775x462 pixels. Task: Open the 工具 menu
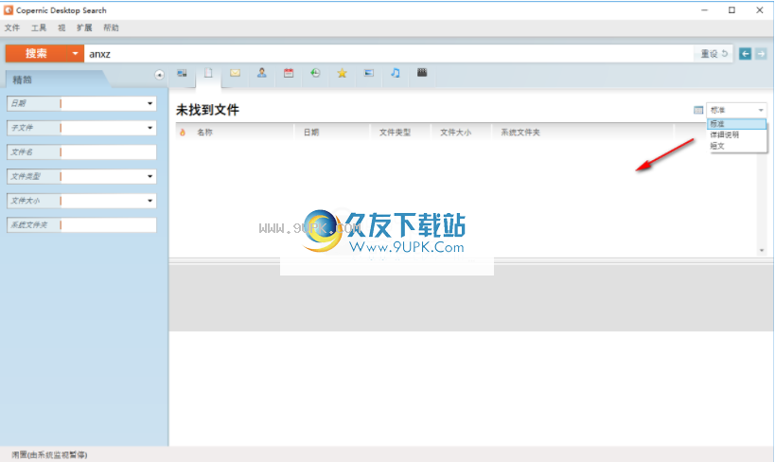39,27
